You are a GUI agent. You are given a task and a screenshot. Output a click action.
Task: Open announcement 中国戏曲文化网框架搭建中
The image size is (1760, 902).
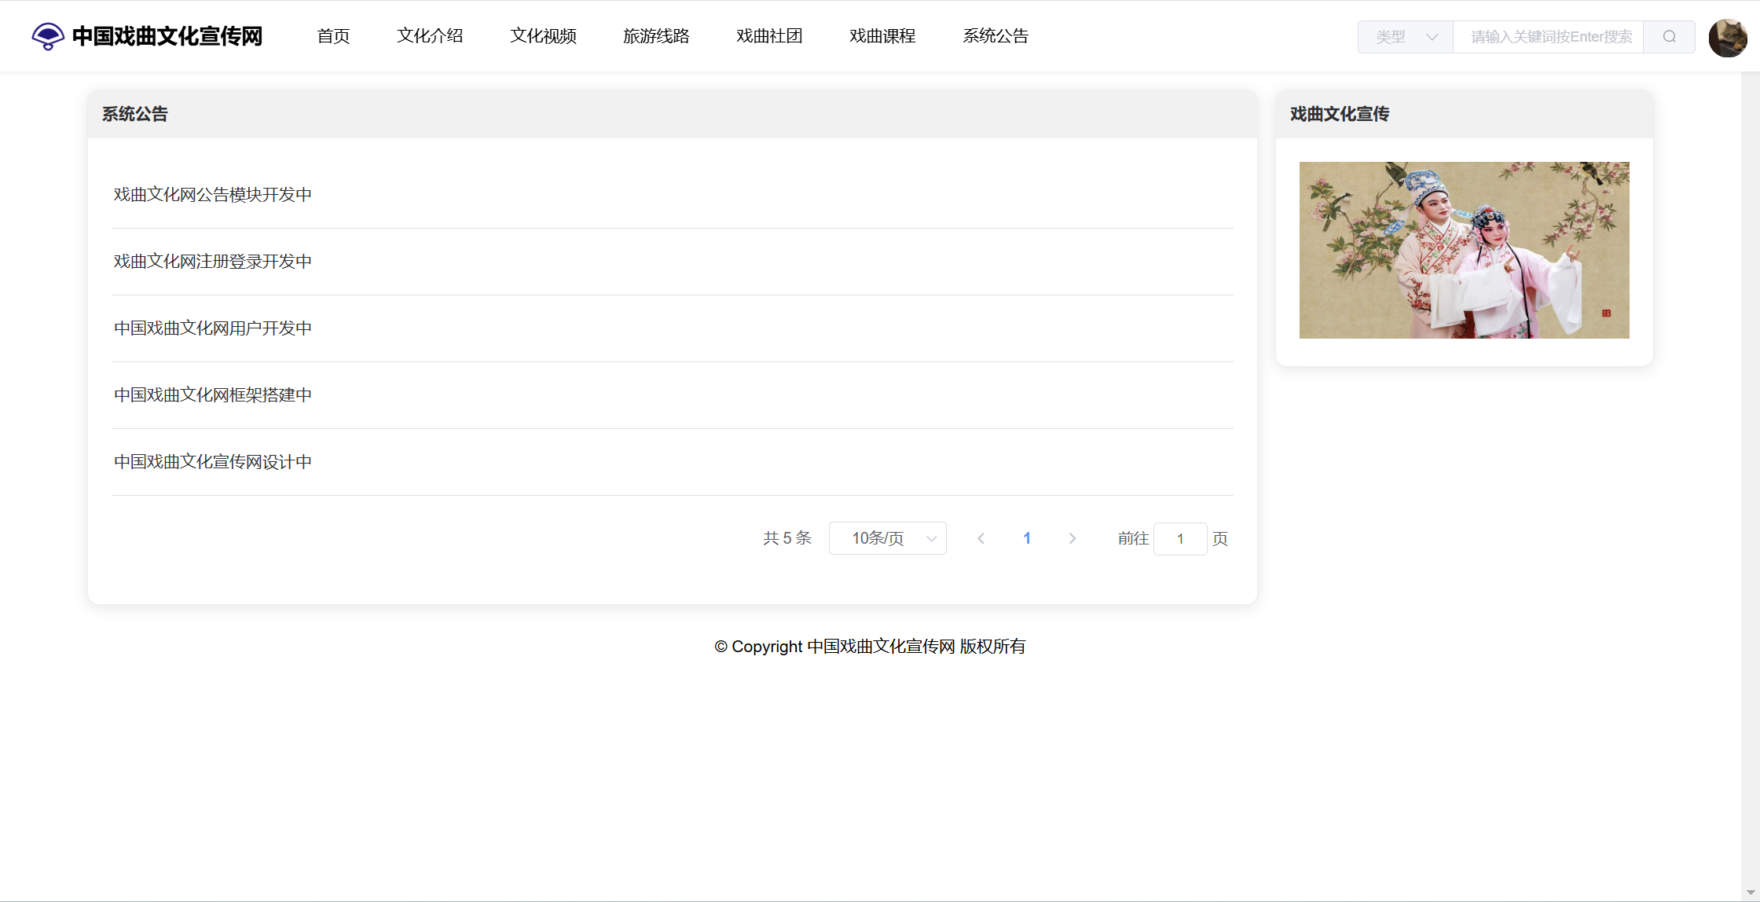pyautogui.click(x=213, y=395)
